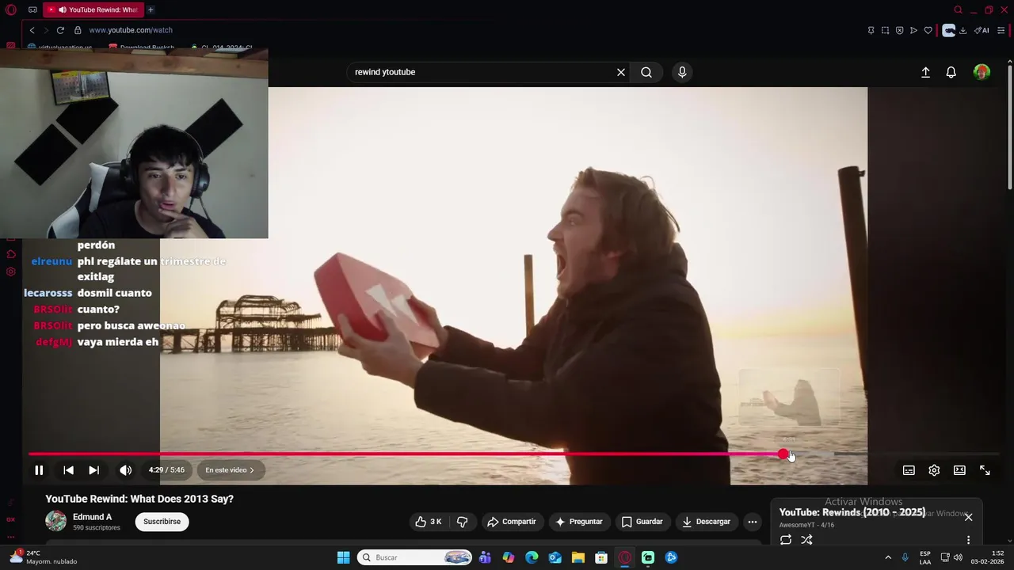Add page to bookmarks heart

point(928,30)
